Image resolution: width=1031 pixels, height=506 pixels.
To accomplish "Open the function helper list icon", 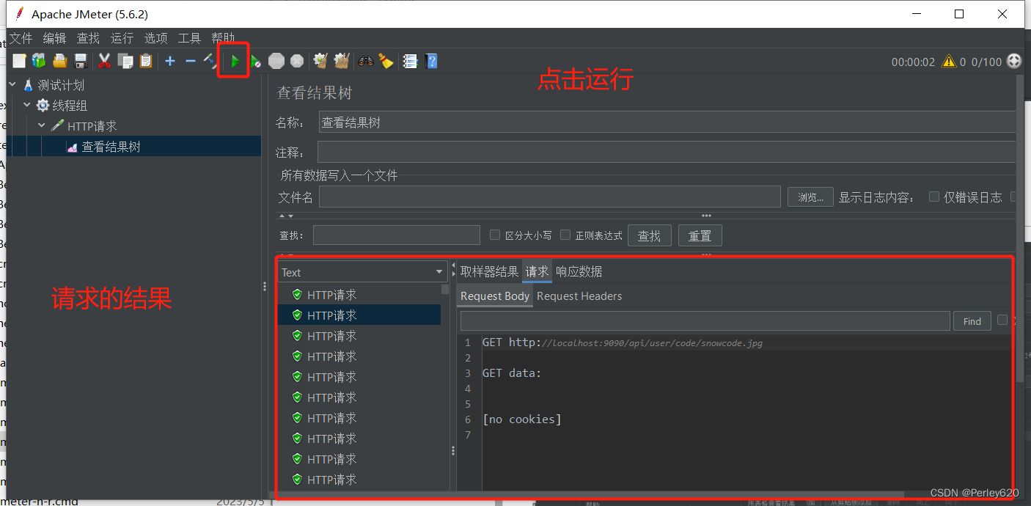I will click(x=411, y=62).
